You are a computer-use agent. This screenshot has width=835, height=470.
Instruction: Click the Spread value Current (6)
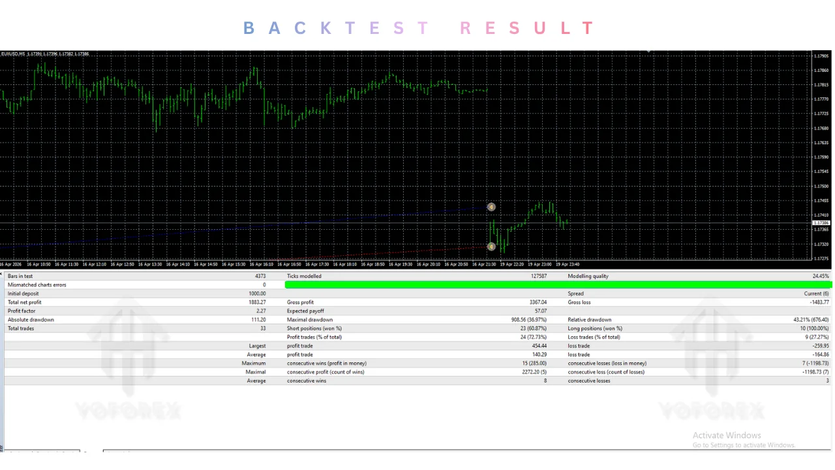[816, 294]
